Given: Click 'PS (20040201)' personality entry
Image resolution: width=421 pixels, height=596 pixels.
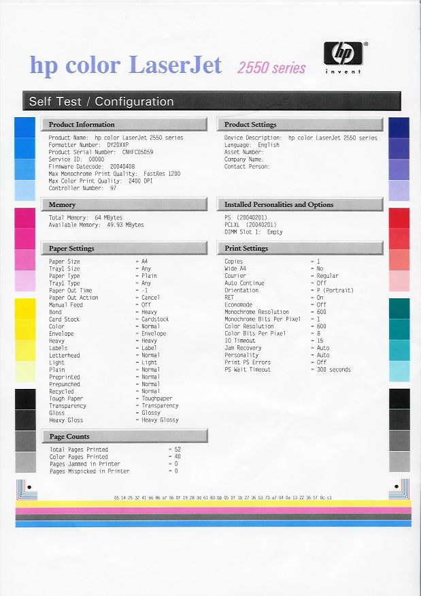Looking at the screenshot, I should (x=246, y=218).
